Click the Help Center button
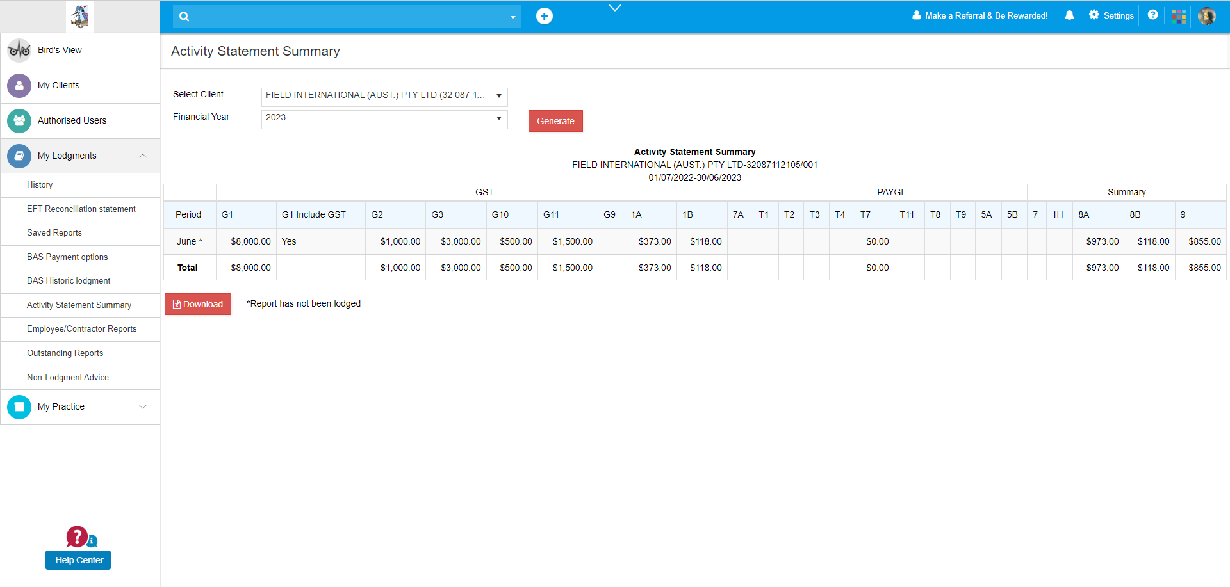This screenshot has width=1230, height=587. click(x=78, y=560)
